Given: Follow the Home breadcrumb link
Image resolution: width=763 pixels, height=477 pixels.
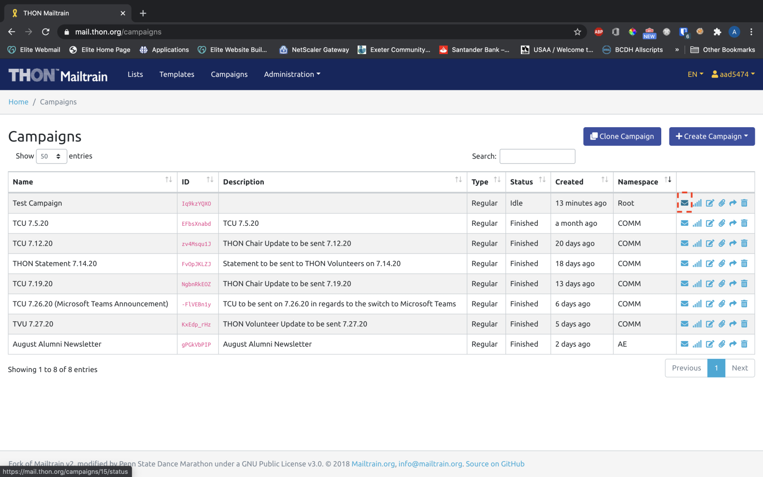Looking at the screenshot, I should pyautogui.click(x=19, y=102).
